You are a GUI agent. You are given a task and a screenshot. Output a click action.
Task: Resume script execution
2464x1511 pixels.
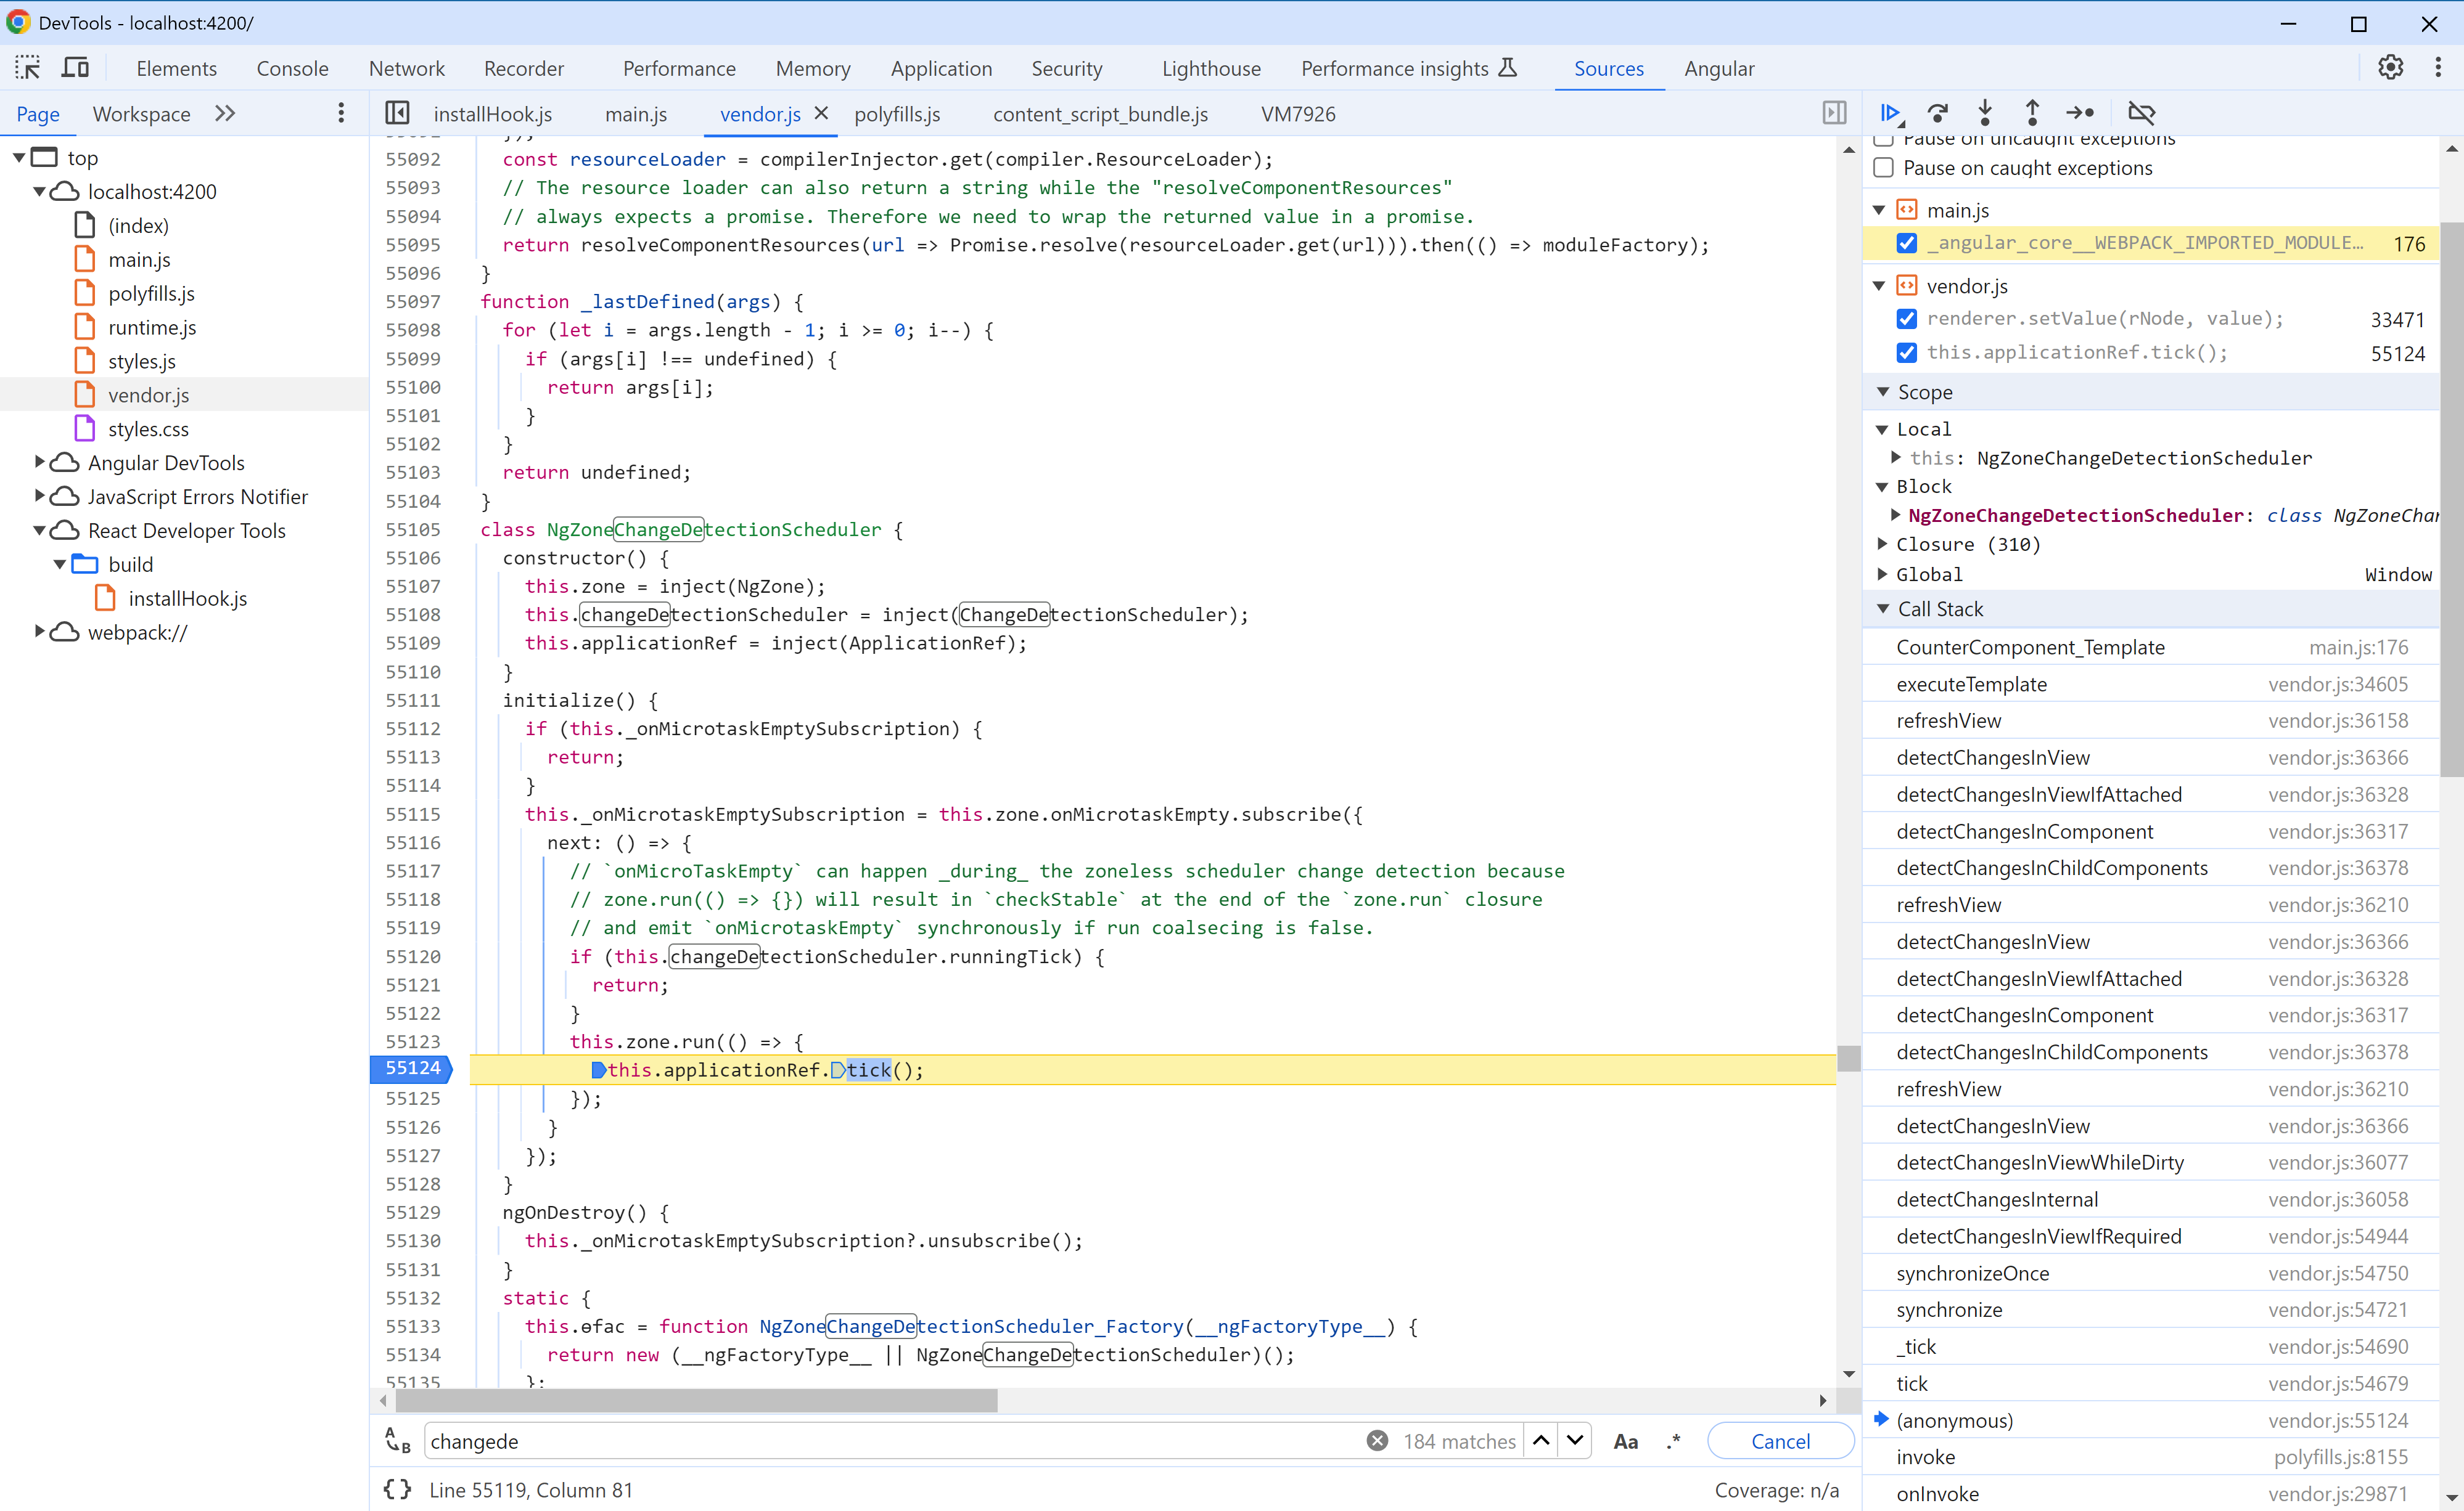coord(1890,113)
